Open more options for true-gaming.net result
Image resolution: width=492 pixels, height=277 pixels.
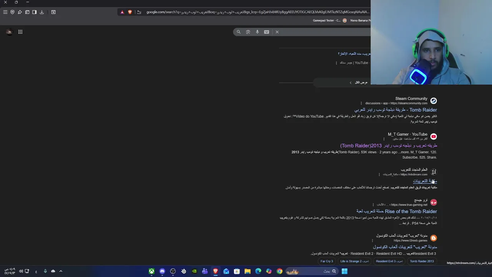(x=373, y=205)
